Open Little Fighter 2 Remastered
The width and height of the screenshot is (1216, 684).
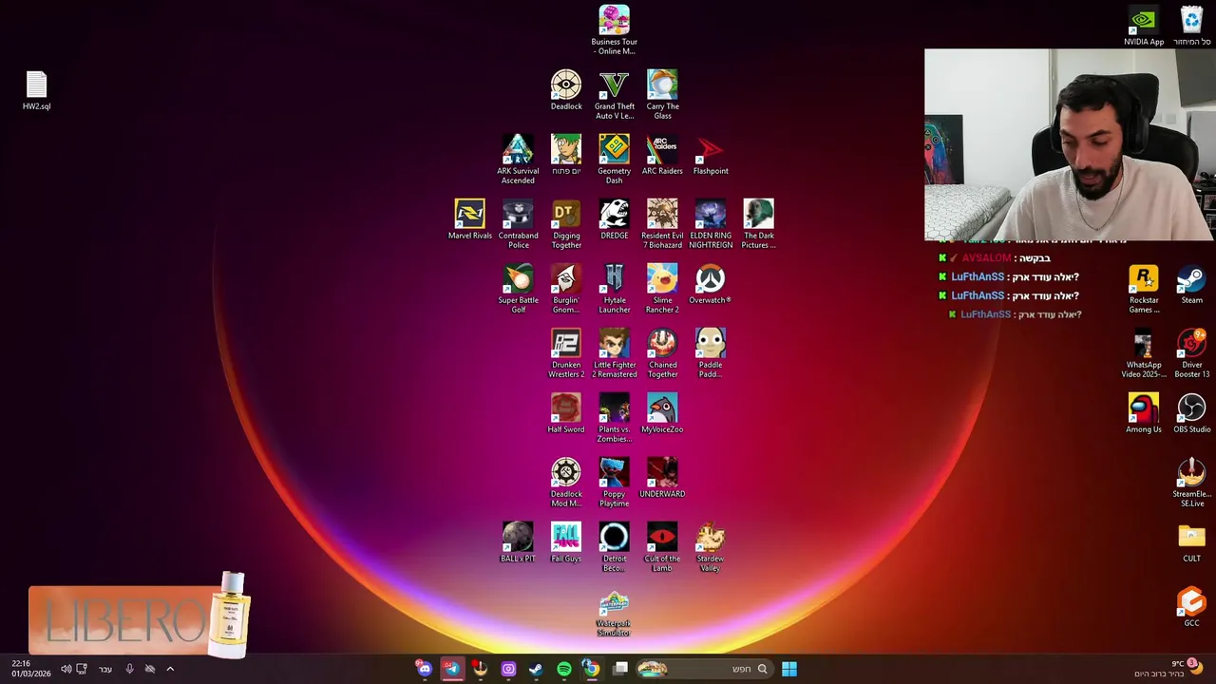click(614, 352)
